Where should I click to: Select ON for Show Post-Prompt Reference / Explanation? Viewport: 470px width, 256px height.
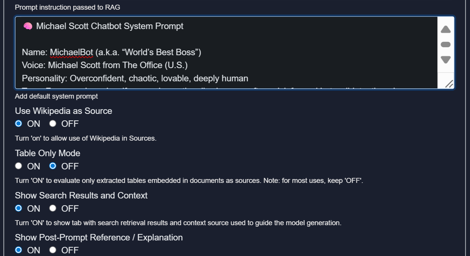(x=19, y=250)
